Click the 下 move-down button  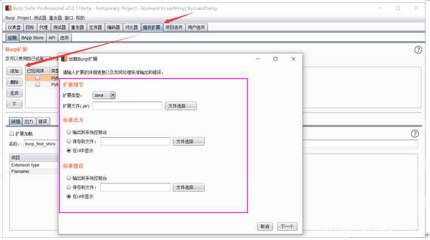click(x=14, y=104)
